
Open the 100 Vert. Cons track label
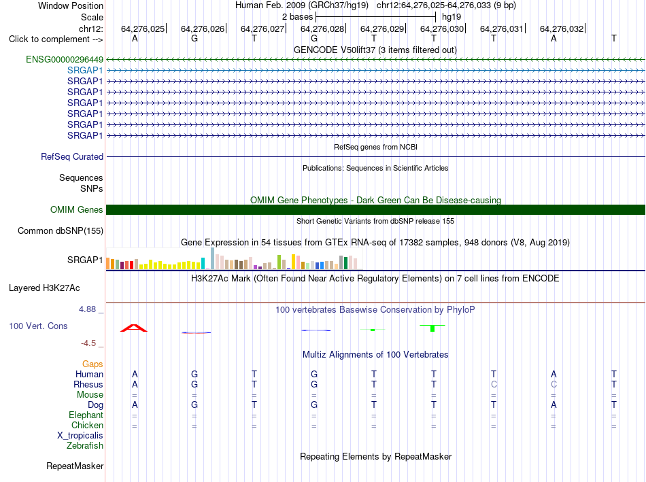[38, 326]
